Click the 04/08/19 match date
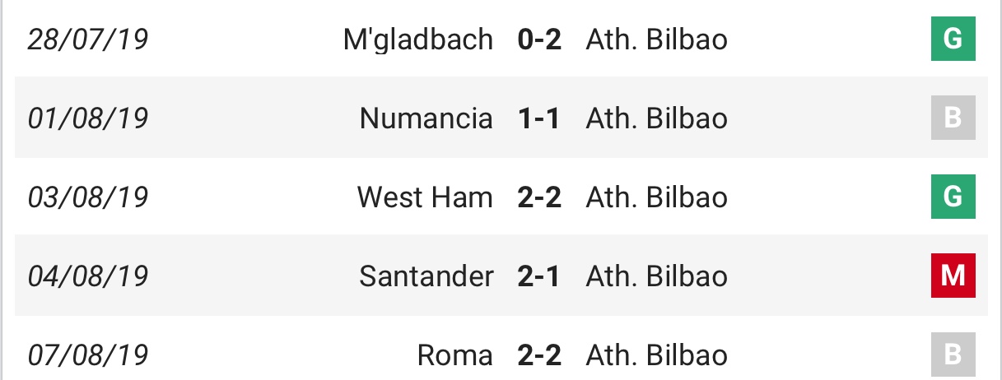This screenshot has width=1002, height=380. [88, 276]
